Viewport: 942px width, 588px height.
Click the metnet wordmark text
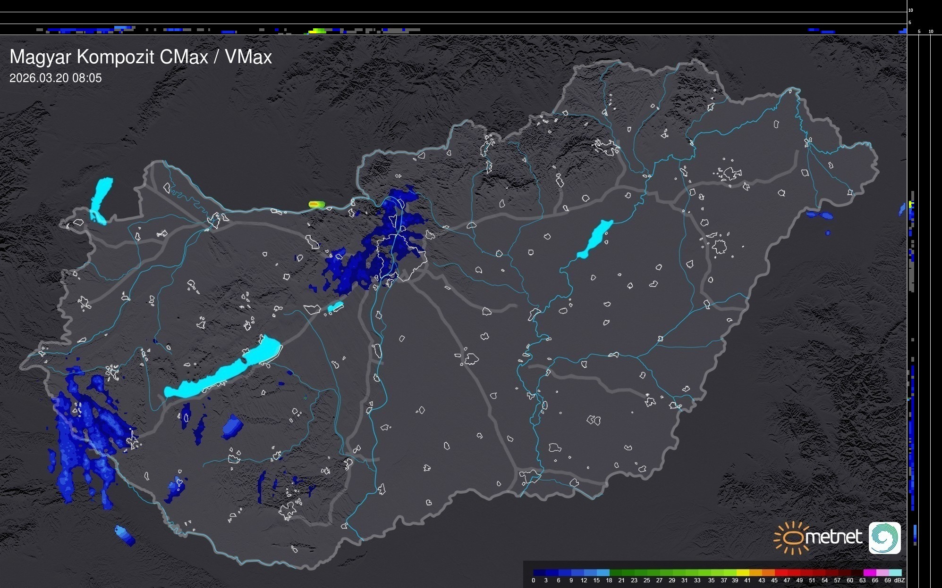tap(833, 538)
